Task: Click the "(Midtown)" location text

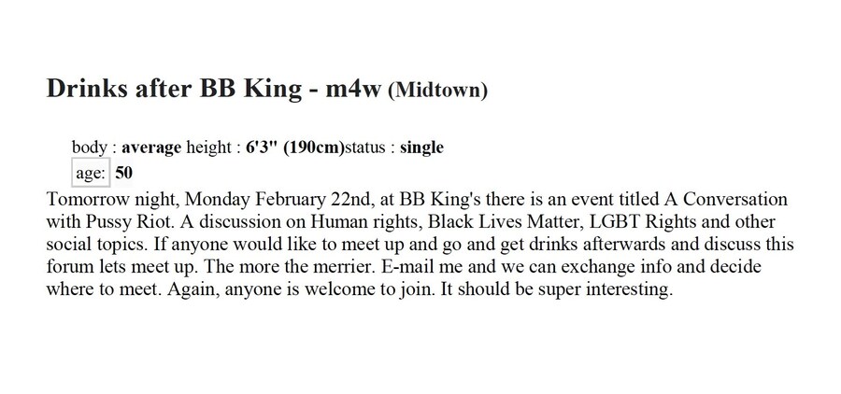Action: click(x=437, y=91)
